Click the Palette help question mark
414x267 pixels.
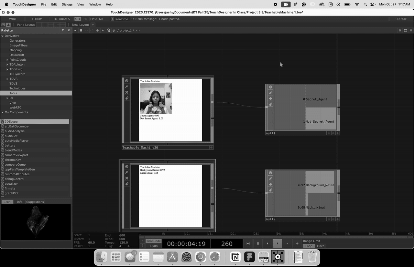pyautogui.click(x=63, y=30)
